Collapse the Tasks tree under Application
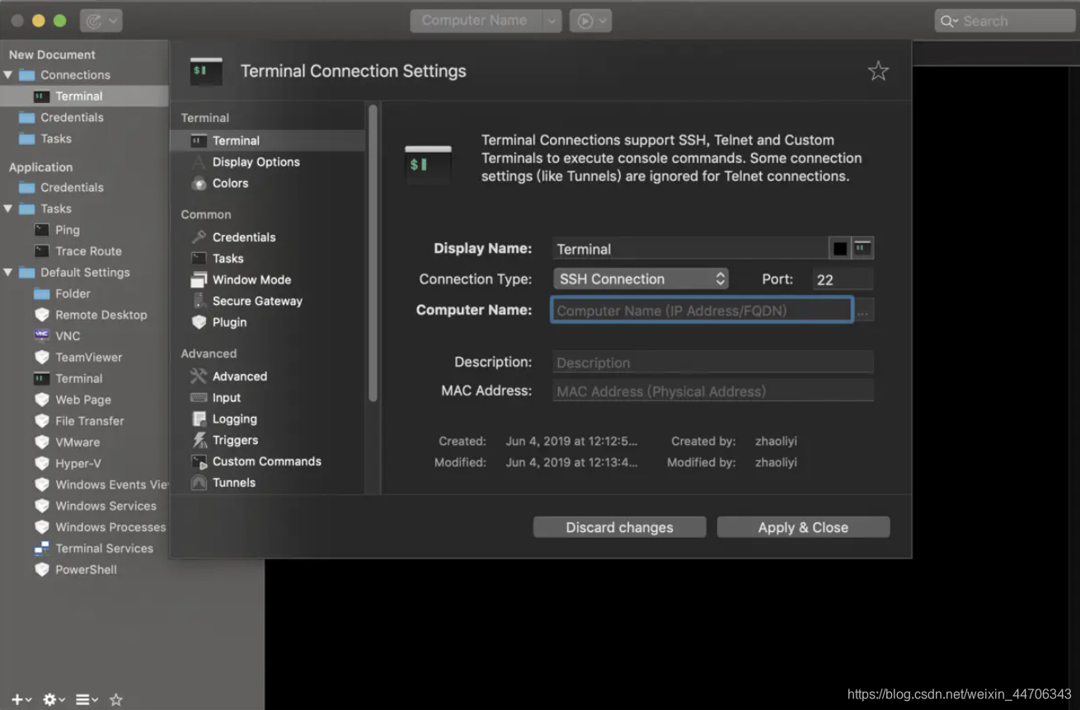This screenshot has width=1080, height=710. click(x=8, y=209)
